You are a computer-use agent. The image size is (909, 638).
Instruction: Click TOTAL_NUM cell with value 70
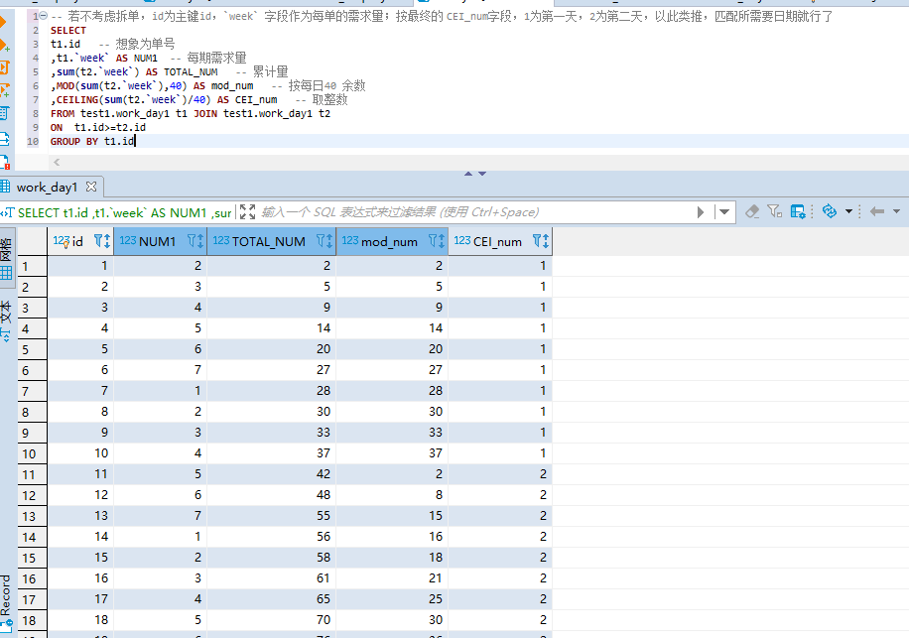(271, 620)
